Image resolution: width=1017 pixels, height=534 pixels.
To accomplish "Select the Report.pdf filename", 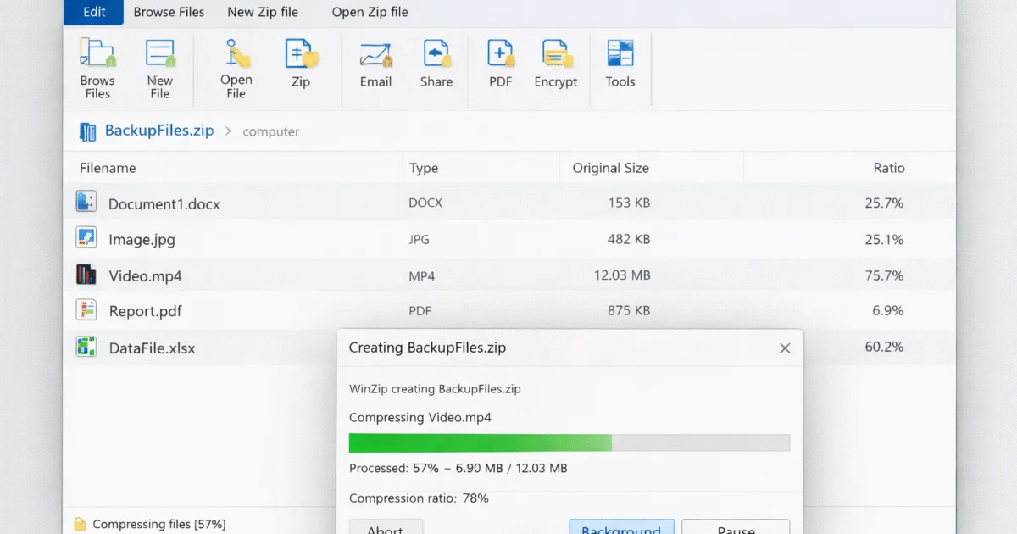I will 146,312.
